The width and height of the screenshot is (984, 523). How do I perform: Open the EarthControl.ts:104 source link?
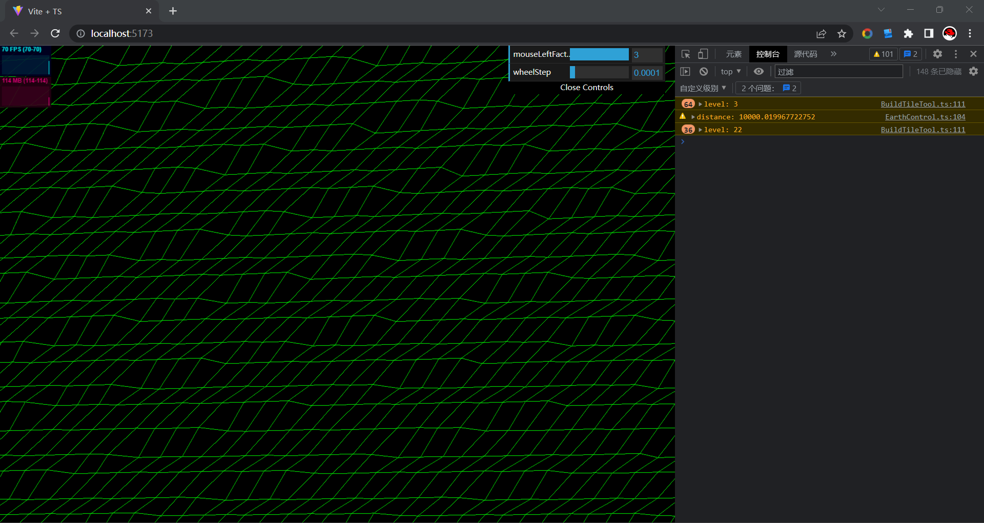click(x=925, y=117)
